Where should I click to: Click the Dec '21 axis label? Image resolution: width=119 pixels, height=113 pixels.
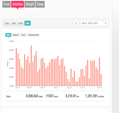pyautogui.click(x=99, y=87)
